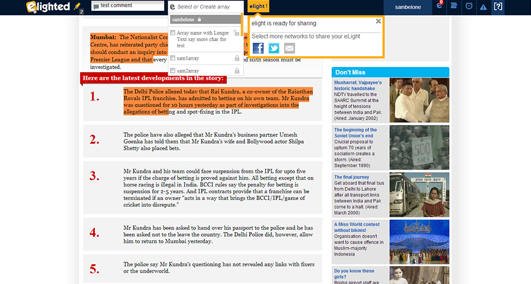Click the highlighted 'Mumbai:' text
The height and width of the screenshot is (284, 531).
pos(103,37)
